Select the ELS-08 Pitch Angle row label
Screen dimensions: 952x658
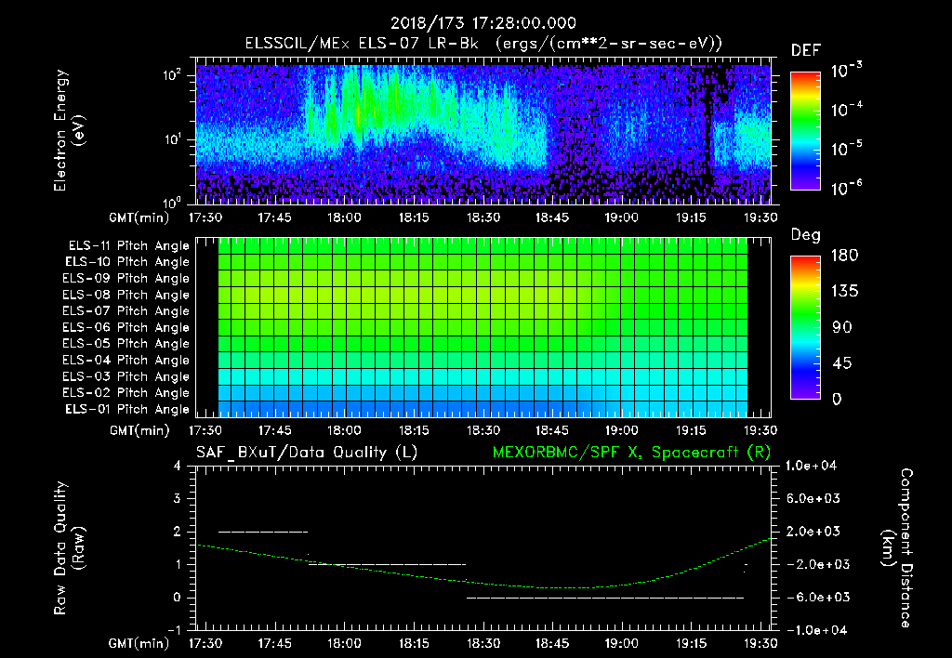[x=126, y=295]
